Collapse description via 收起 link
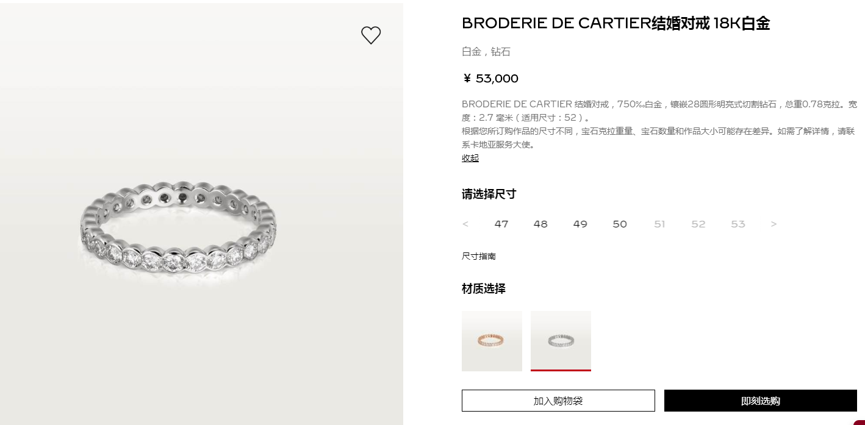865x425 pixels. tap(470, 158)
